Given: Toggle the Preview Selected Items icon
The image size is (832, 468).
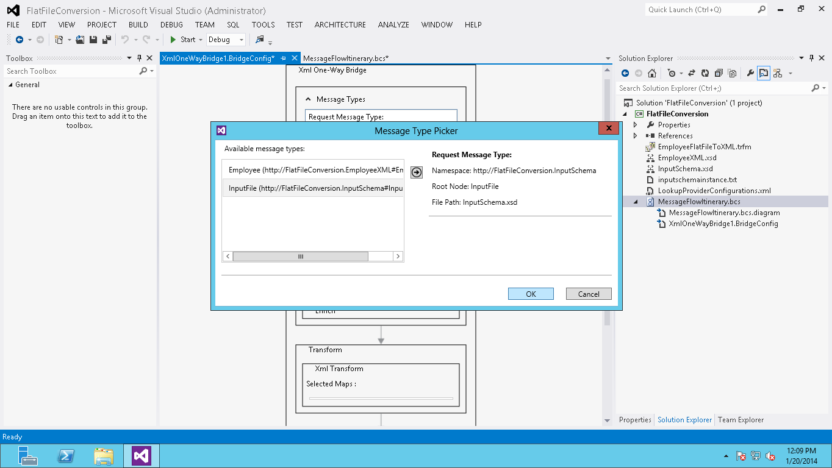Looking at the screenshot, I should tap(764, 73).
